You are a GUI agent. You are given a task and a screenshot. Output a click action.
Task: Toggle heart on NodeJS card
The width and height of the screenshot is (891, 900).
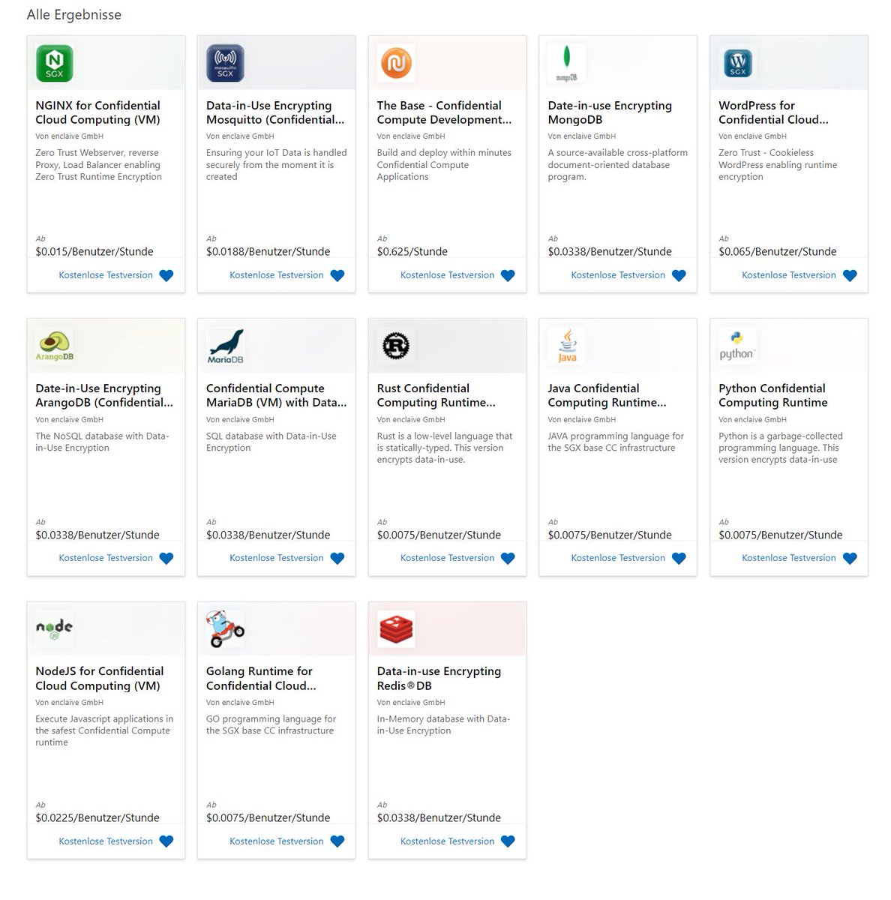click(166, 841)
